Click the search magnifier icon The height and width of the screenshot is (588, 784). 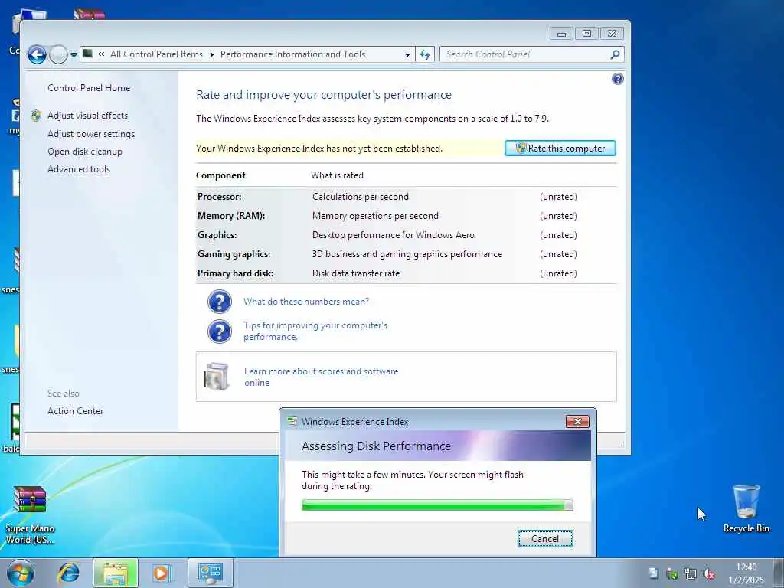(616, 54)
